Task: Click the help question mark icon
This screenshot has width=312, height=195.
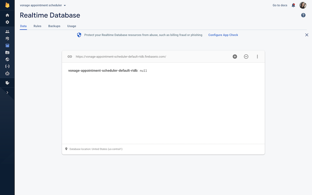Action: [x=303, y=15]
